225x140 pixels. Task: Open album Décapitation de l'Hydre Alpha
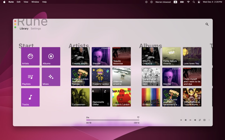pyautogui.click(x=192, y=97)
